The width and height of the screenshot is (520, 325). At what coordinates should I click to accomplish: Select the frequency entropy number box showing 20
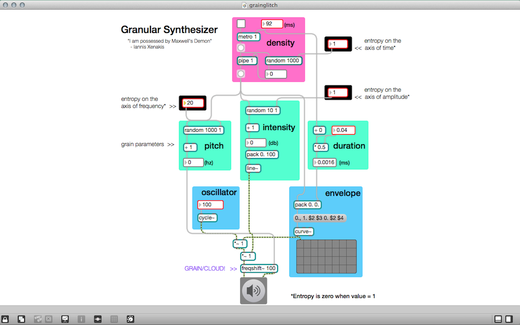point(194,103)
